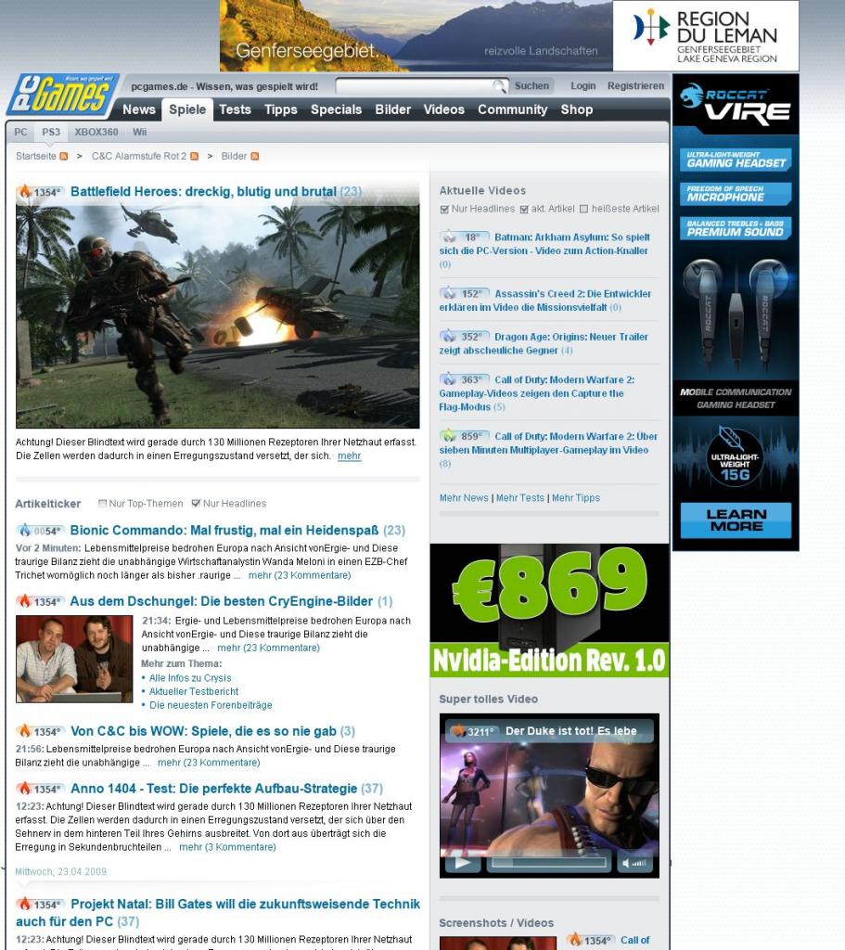This screenshot has width=845, height=950.
Task: Open the Videos menu
Action: 444,109
